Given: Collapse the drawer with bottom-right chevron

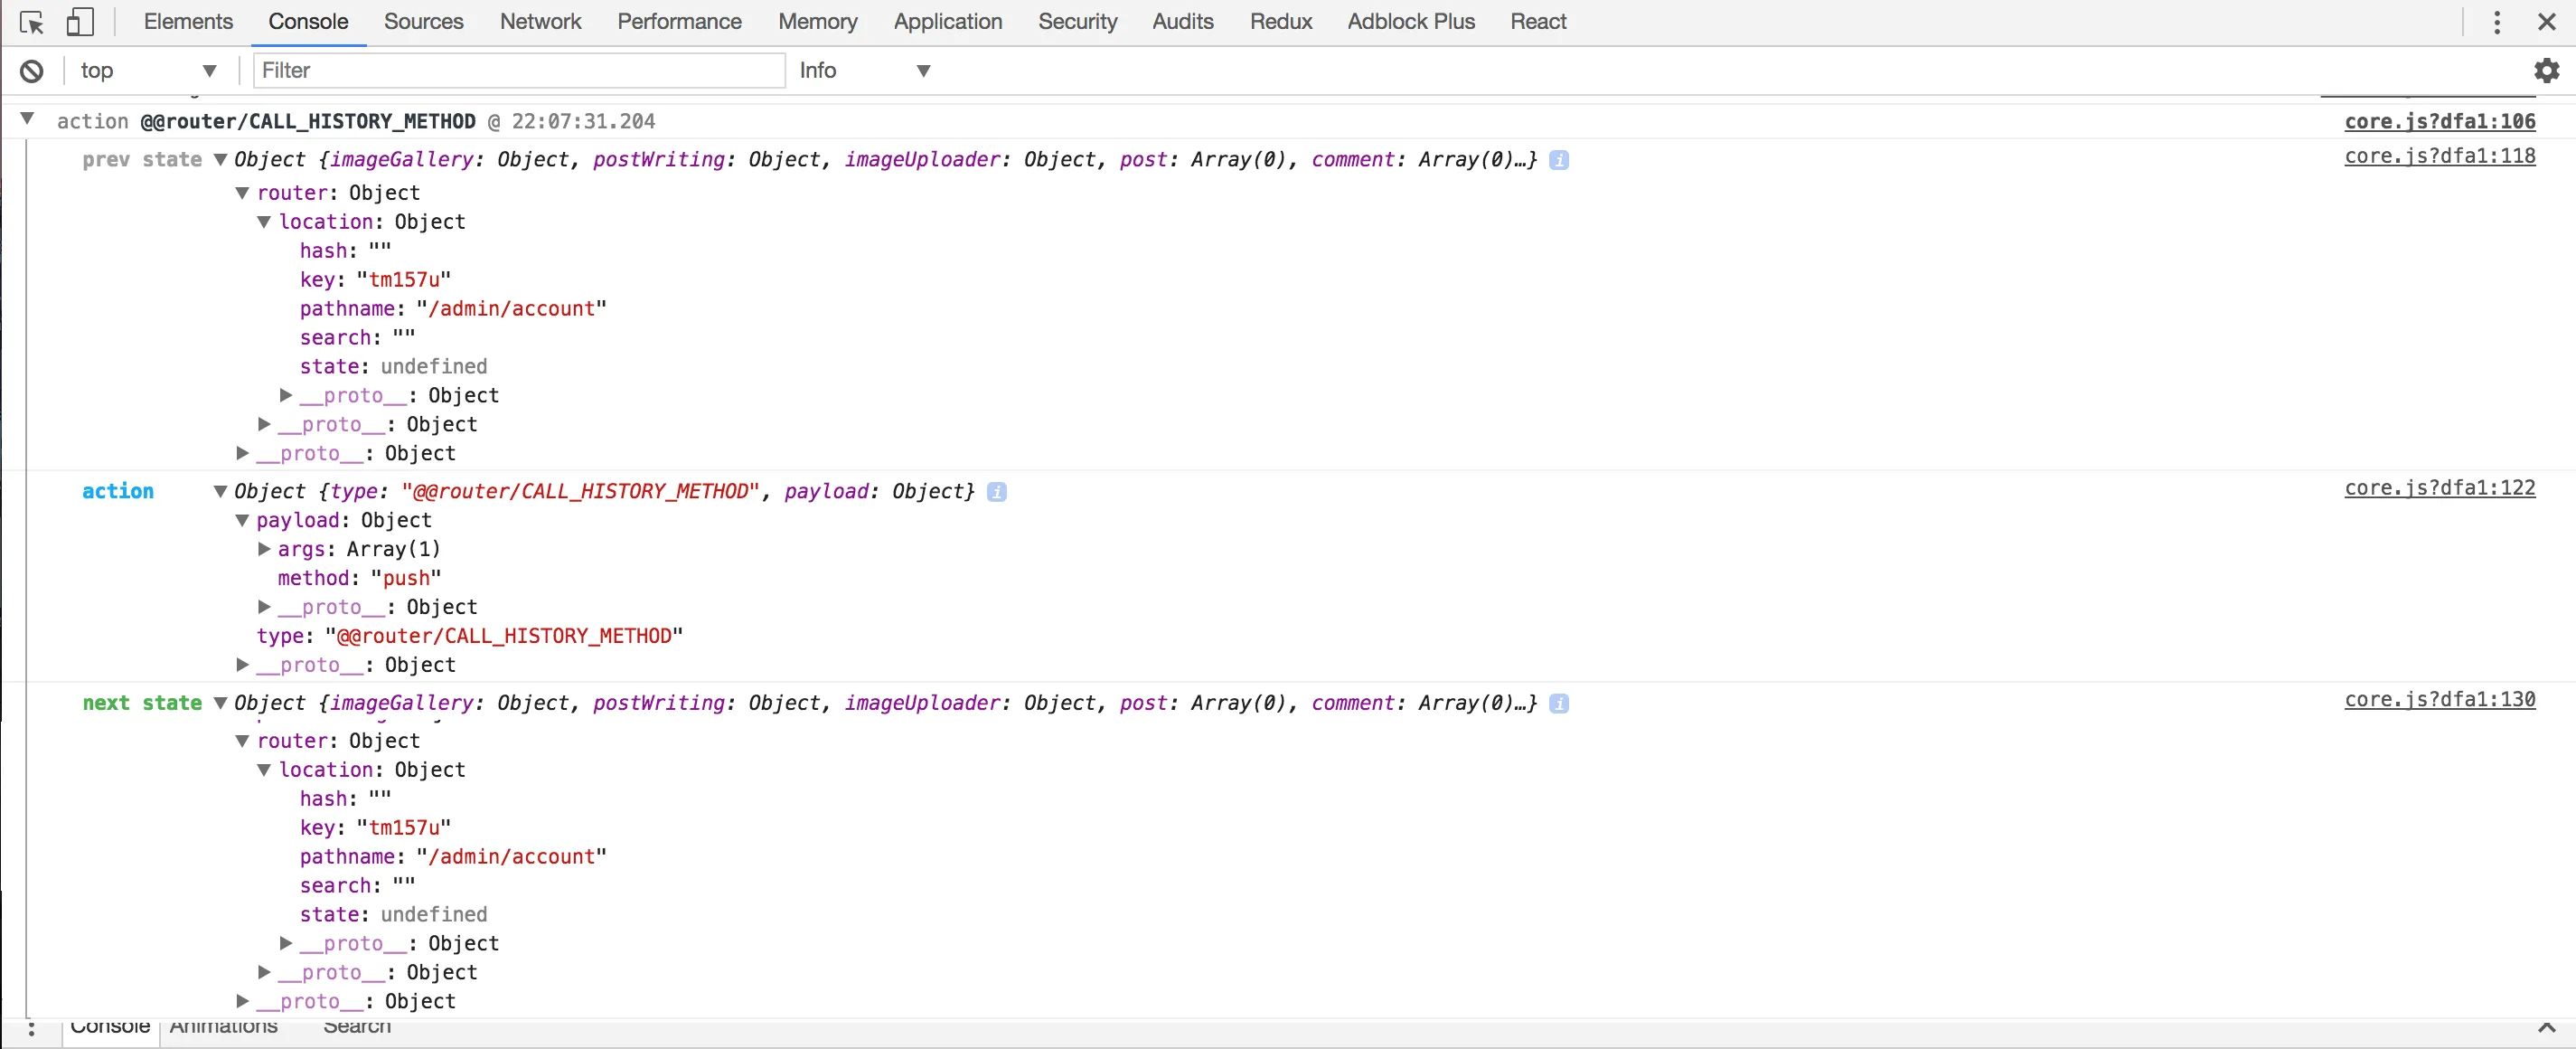Looking at the screenshot, I should pyautogui.click(x=2546, y=1028).
